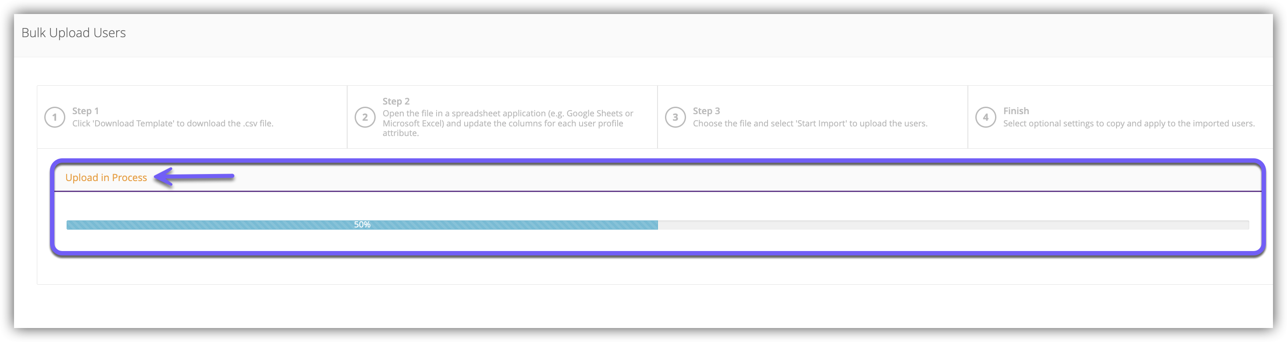Click the Step 2 circle number icon
This screenshot has width=1287, height=342.
[365, 118]
